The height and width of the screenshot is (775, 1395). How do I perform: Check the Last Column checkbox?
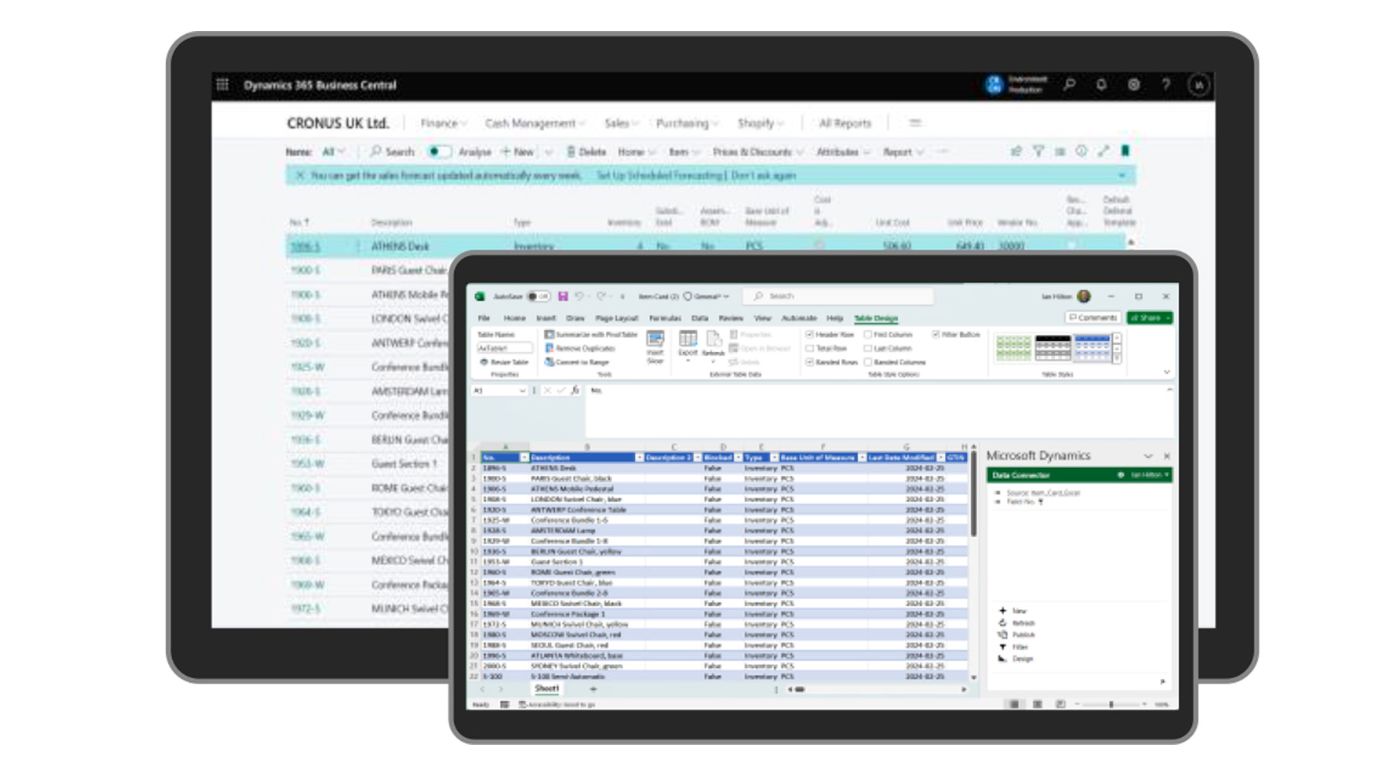click(867, 349)
